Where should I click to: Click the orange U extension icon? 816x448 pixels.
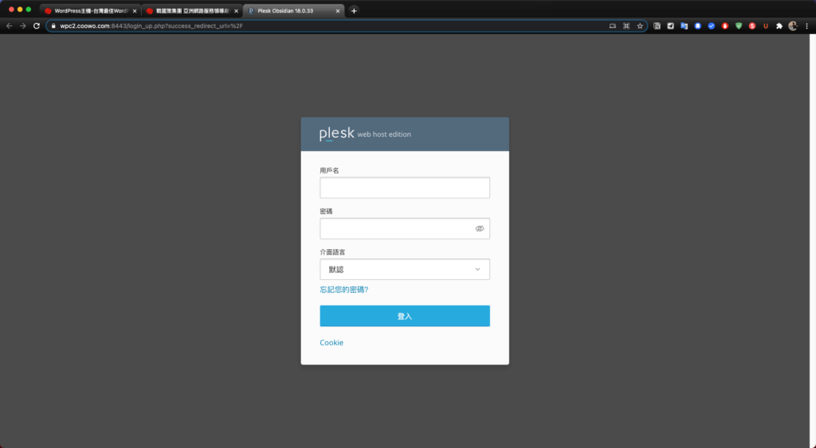pyautogui.click(x=766, y=26)
